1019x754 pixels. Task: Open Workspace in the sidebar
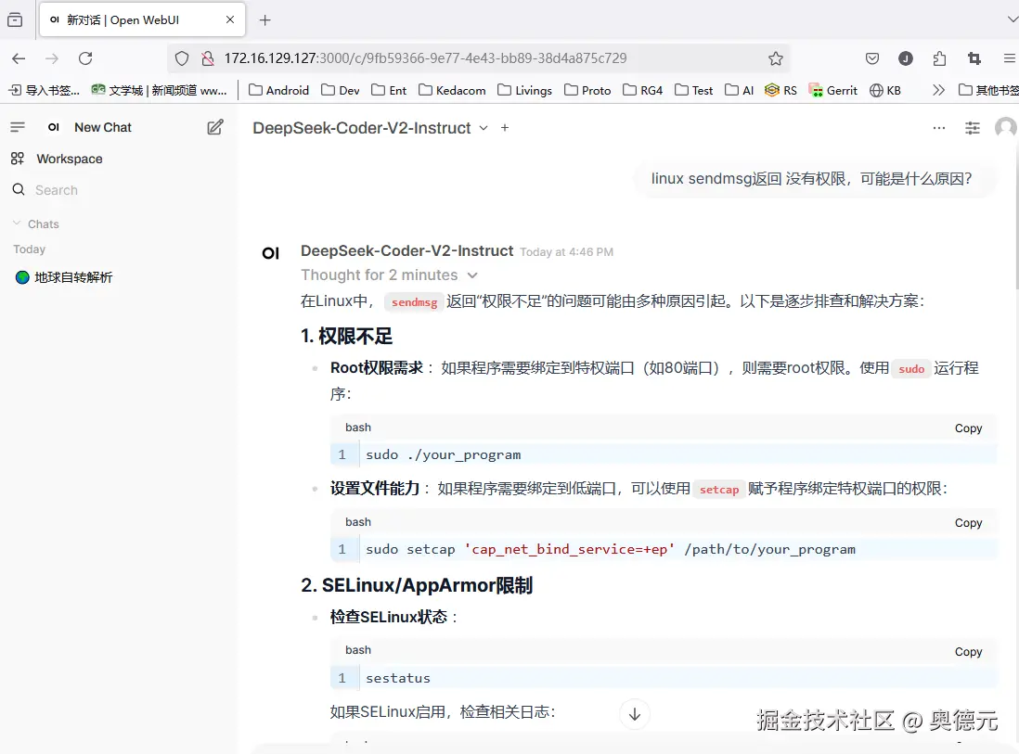click(70, 159)
